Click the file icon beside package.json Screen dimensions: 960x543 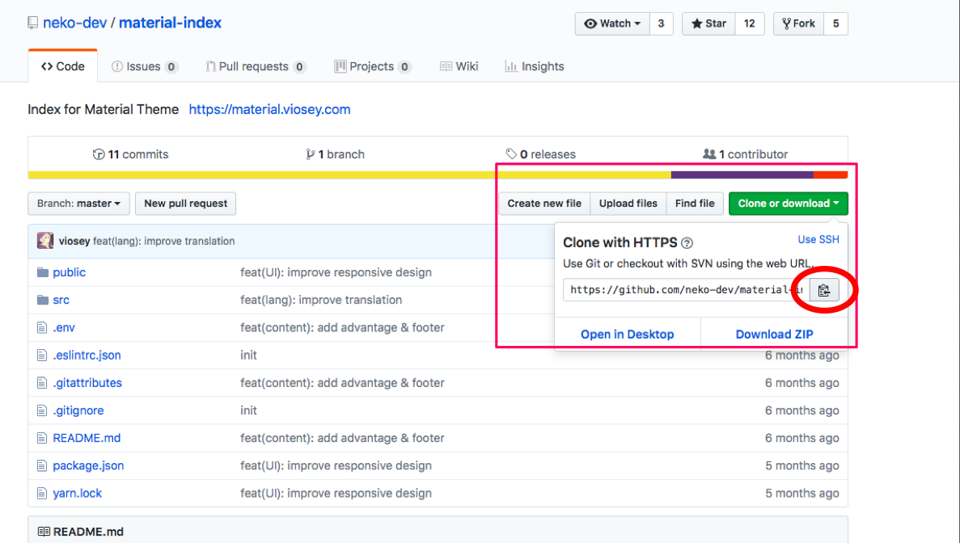pos(41,466)
